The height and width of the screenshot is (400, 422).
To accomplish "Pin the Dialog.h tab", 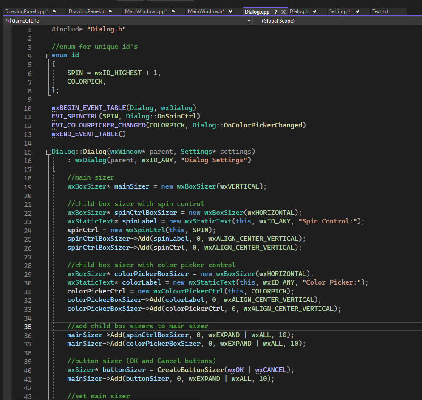I will (x=315, y=11).
